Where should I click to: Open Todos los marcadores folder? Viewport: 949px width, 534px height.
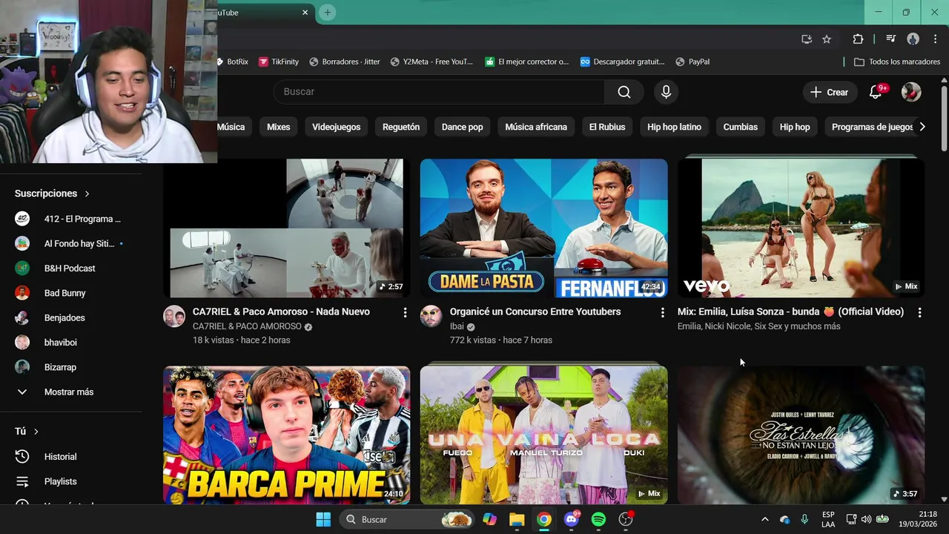[897, 62]
